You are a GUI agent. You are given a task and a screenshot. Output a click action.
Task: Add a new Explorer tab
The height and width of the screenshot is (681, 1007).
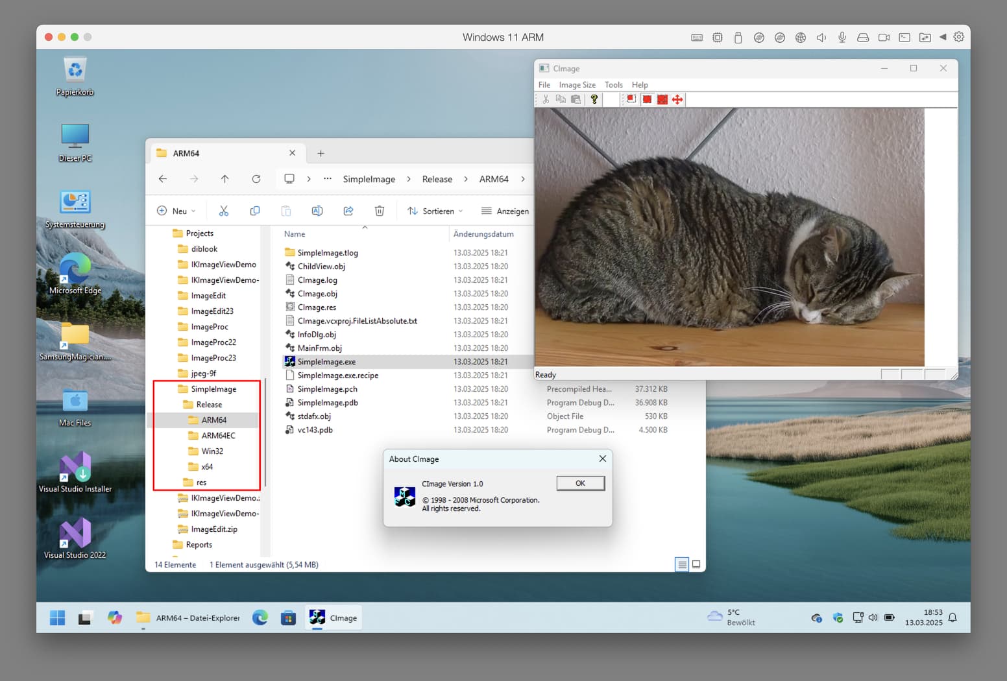321,154
